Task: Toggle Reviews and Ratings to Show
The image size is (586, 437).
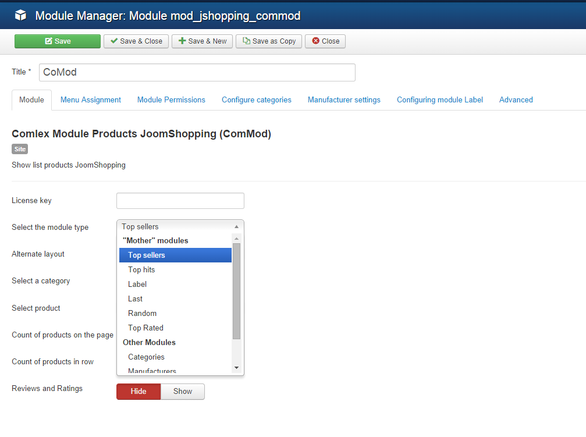Action: (x=182, y=392)
